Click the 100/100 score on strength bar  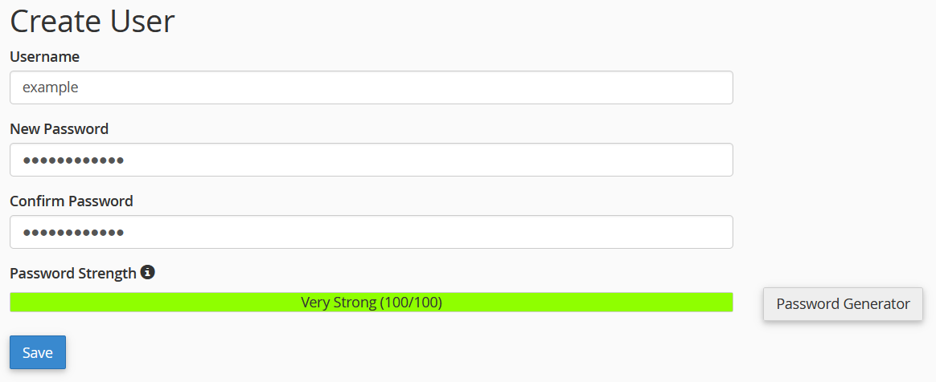[x=411, y=302]
